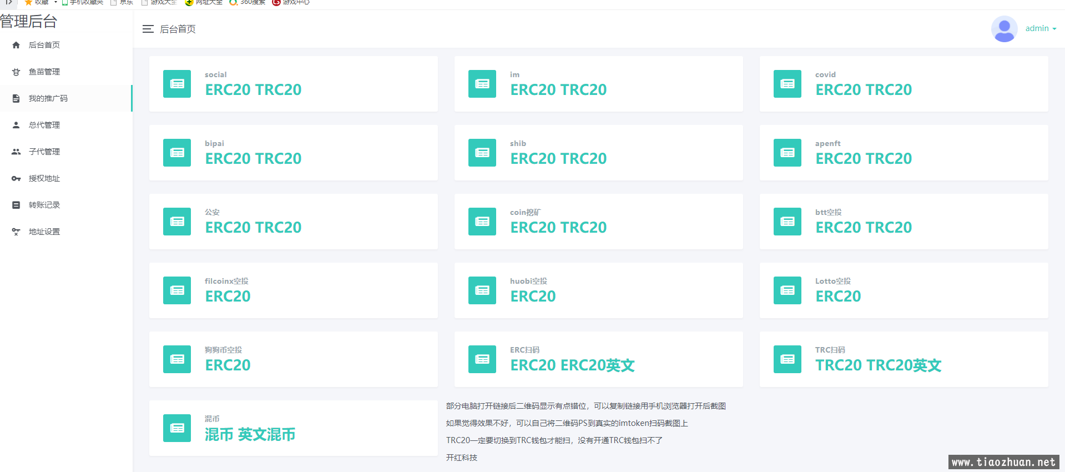Open the 360搜索 browser bookmark

click(x=248, y=2)
